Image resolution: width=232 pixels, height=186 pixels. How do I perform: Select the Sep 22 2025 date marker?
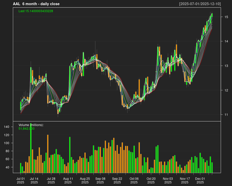pos(117,180)
